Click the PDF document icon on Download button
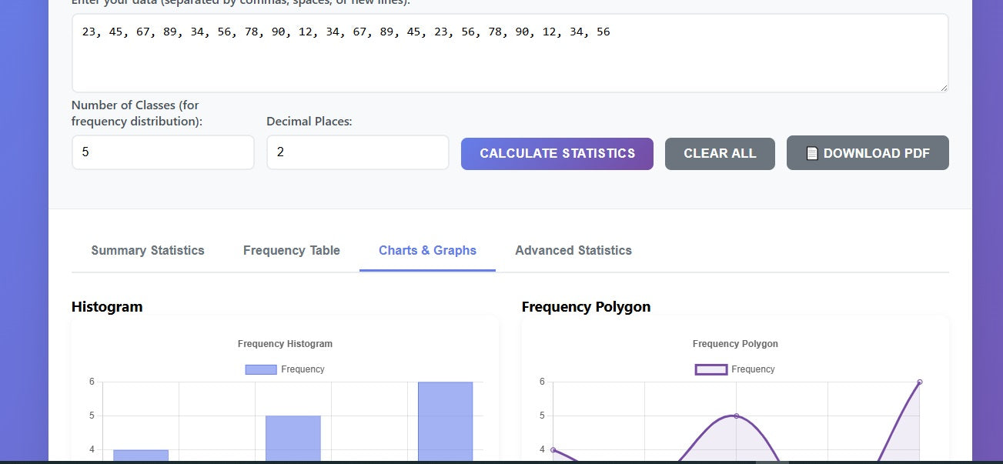 click(x=812, y=152)
